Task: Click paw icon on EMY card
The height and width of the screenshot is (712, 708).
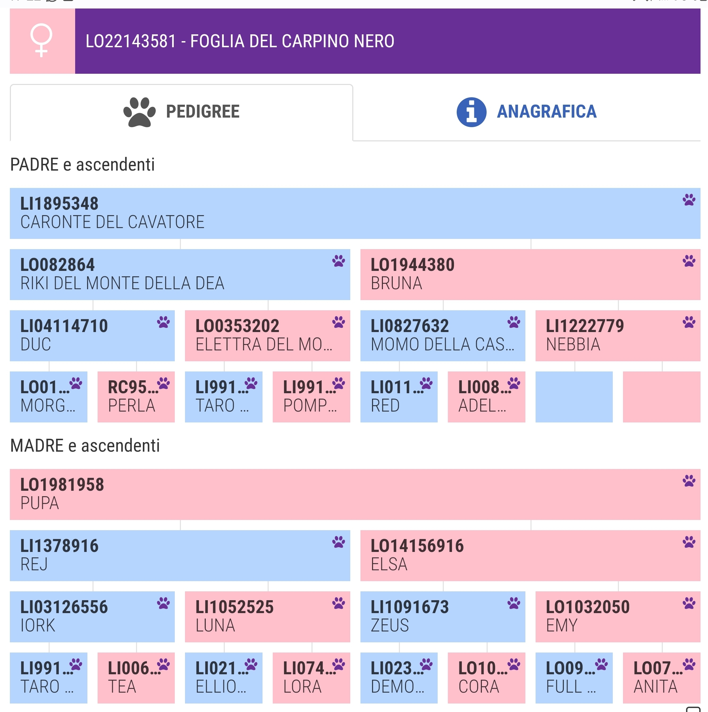Action: click(x=689, y=603)
